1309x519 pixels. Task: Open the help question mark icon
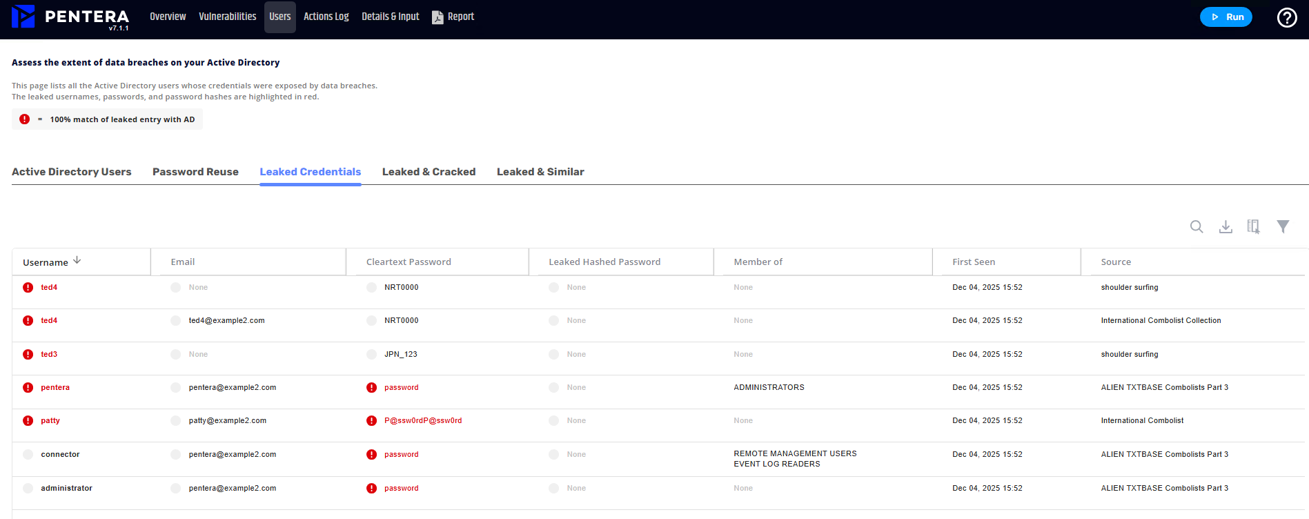(1286, 17)
